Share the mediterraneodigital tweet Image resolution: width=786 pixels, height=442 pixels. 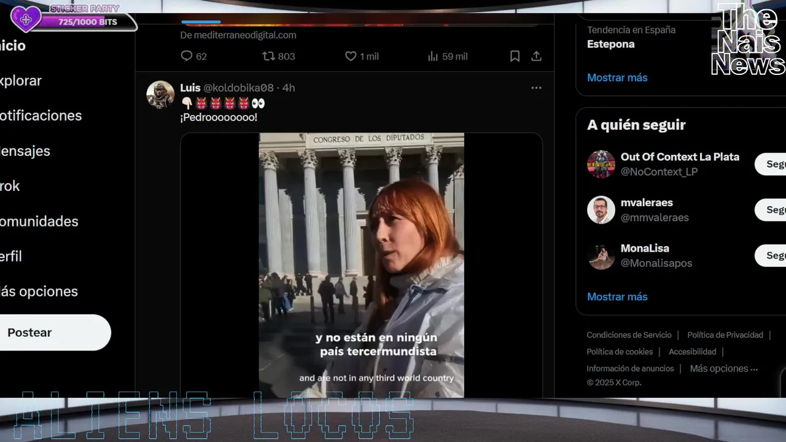click(536, 56)
